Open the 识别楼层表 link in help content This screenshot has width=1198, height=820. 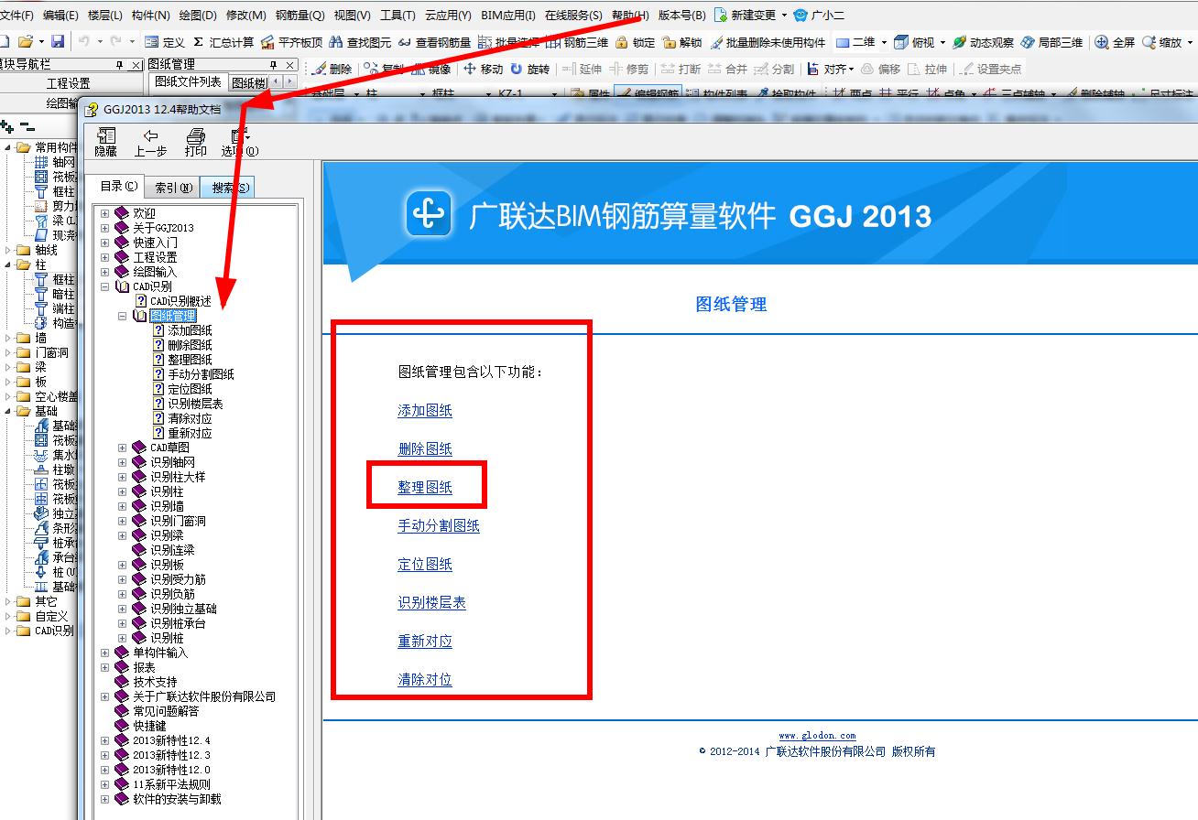[x=432, y=603]
